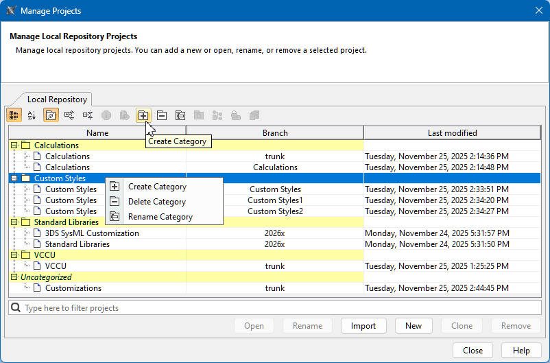Click the Rename Category toolbar icon
The image size is (550, 363).
(x=180, y=115)
